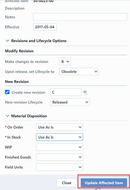Open the On Order disposition dropdown
Viewport: 130px width, 190px height.
[x=59, y=127]
